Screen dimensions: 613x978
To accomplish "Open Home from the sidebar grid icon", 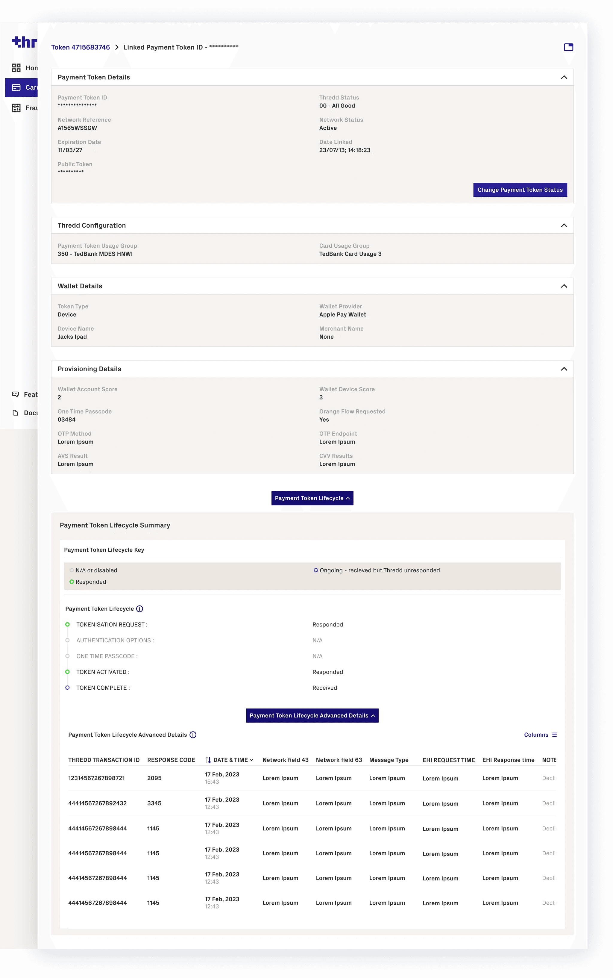I will pyautogui.click(x=16, y=68).
